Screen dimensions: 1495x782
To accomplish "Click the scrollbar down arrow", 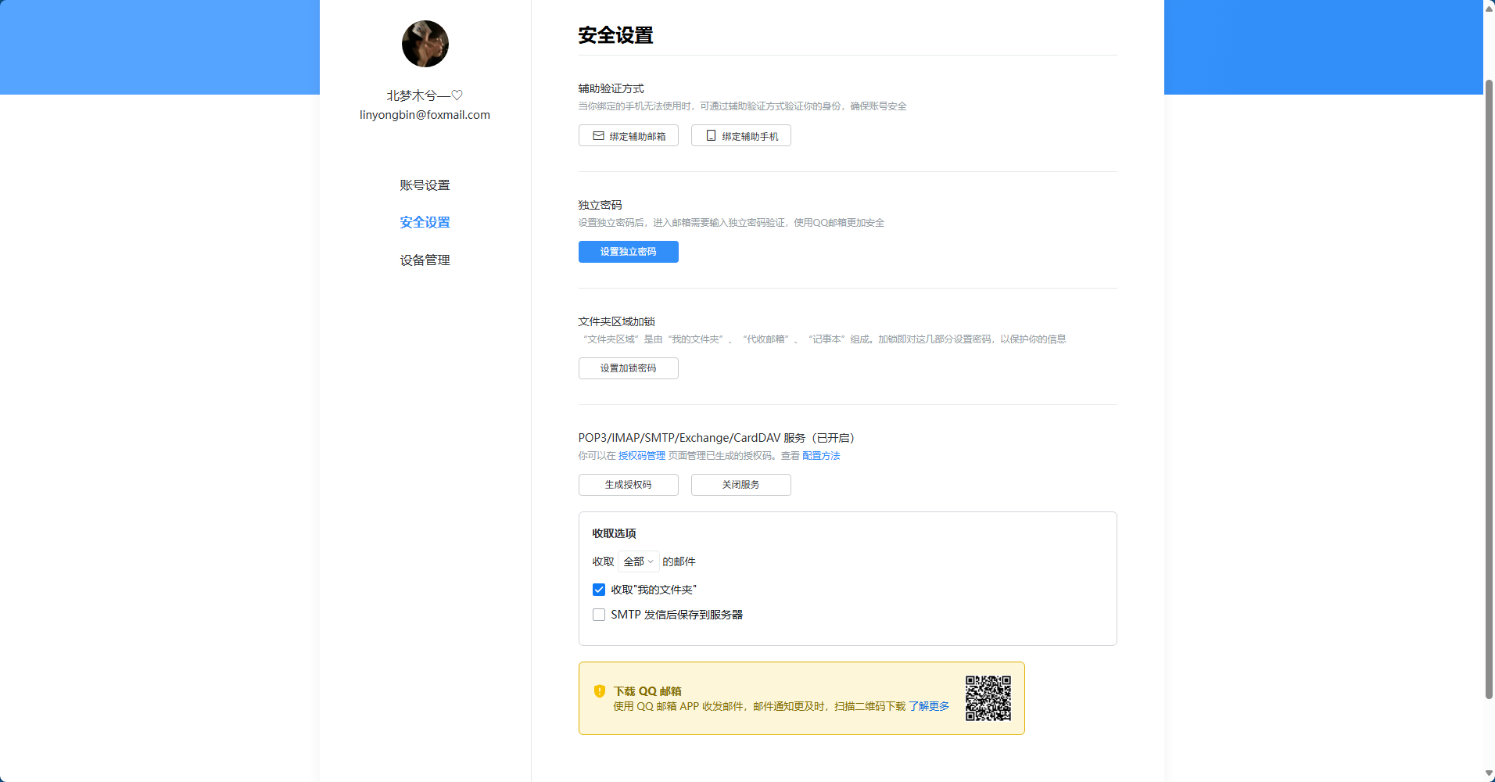I will (1489, 774).
